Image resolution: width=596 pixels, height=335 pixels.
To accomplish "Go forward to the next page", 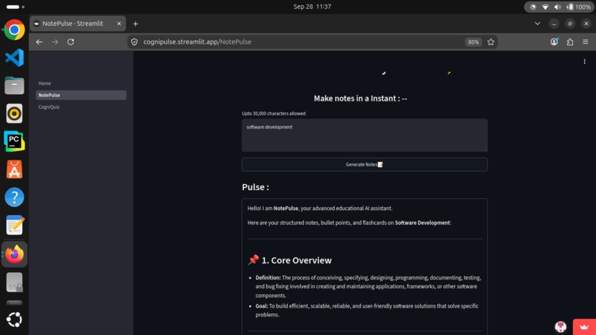I will tap(55, 42).
